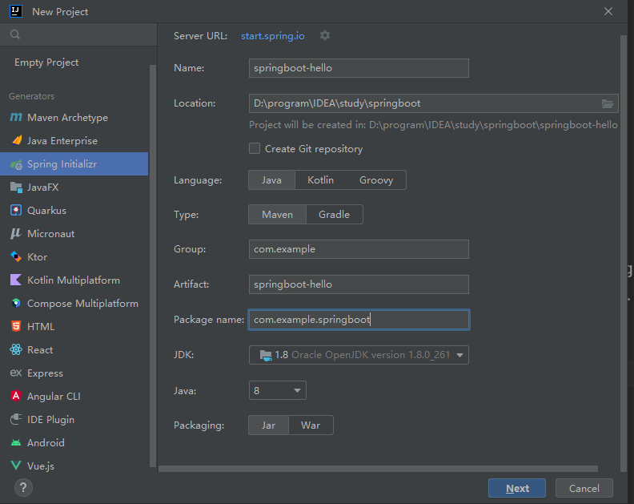Select Empty Project entry

pyautogui.click(x=46, y=62)
